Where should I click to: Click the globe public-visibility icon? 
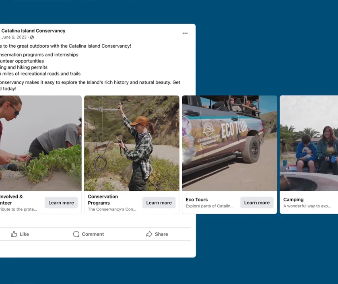32,38
